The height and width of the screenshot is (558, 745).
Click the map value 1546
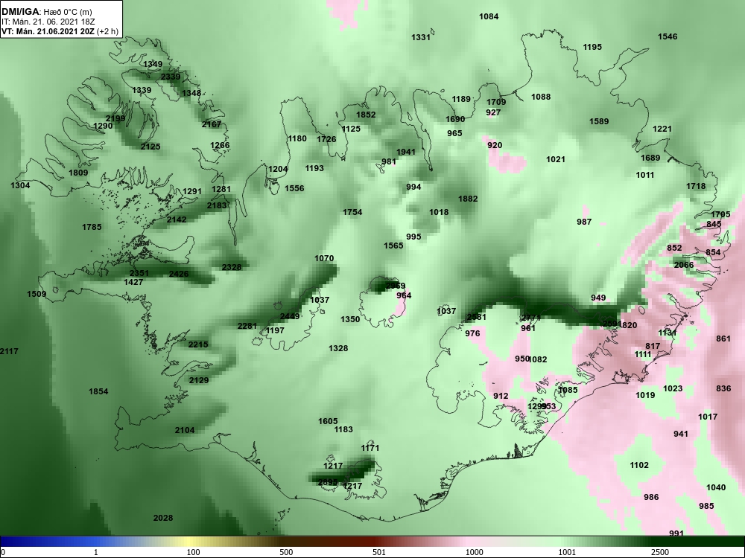tap(668, 36)
